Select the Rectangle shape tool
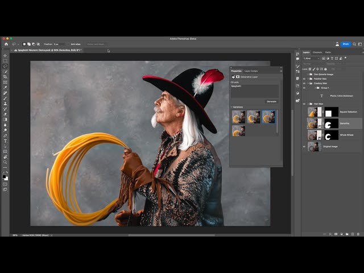This screenshot has width=364, height=273. tap(5, 152)
